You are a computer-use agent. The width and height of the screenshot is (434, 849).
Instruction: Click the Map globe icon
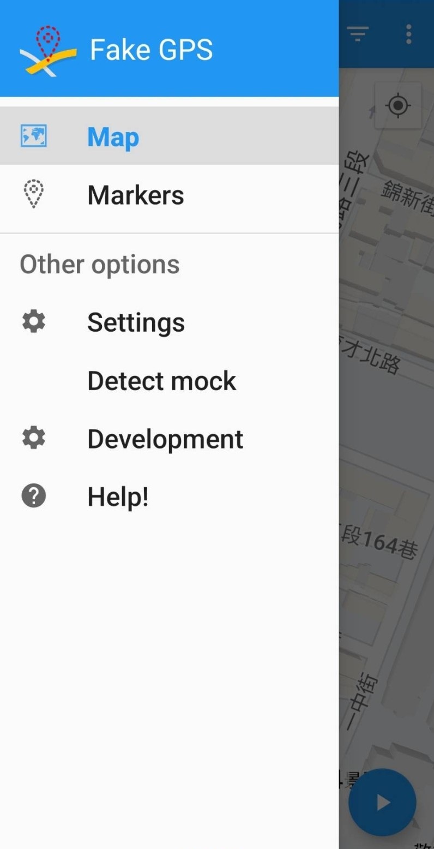pyautogui.click(x=34, y=136)
